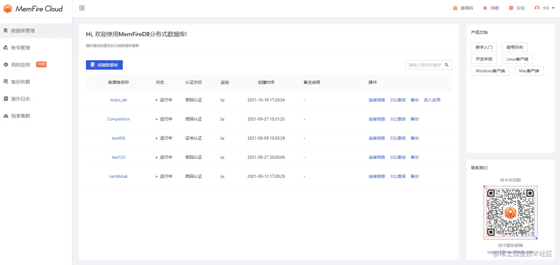Click 进入应用 for todos_db
Screen dimensions: 560x265
tap(432, 100)
